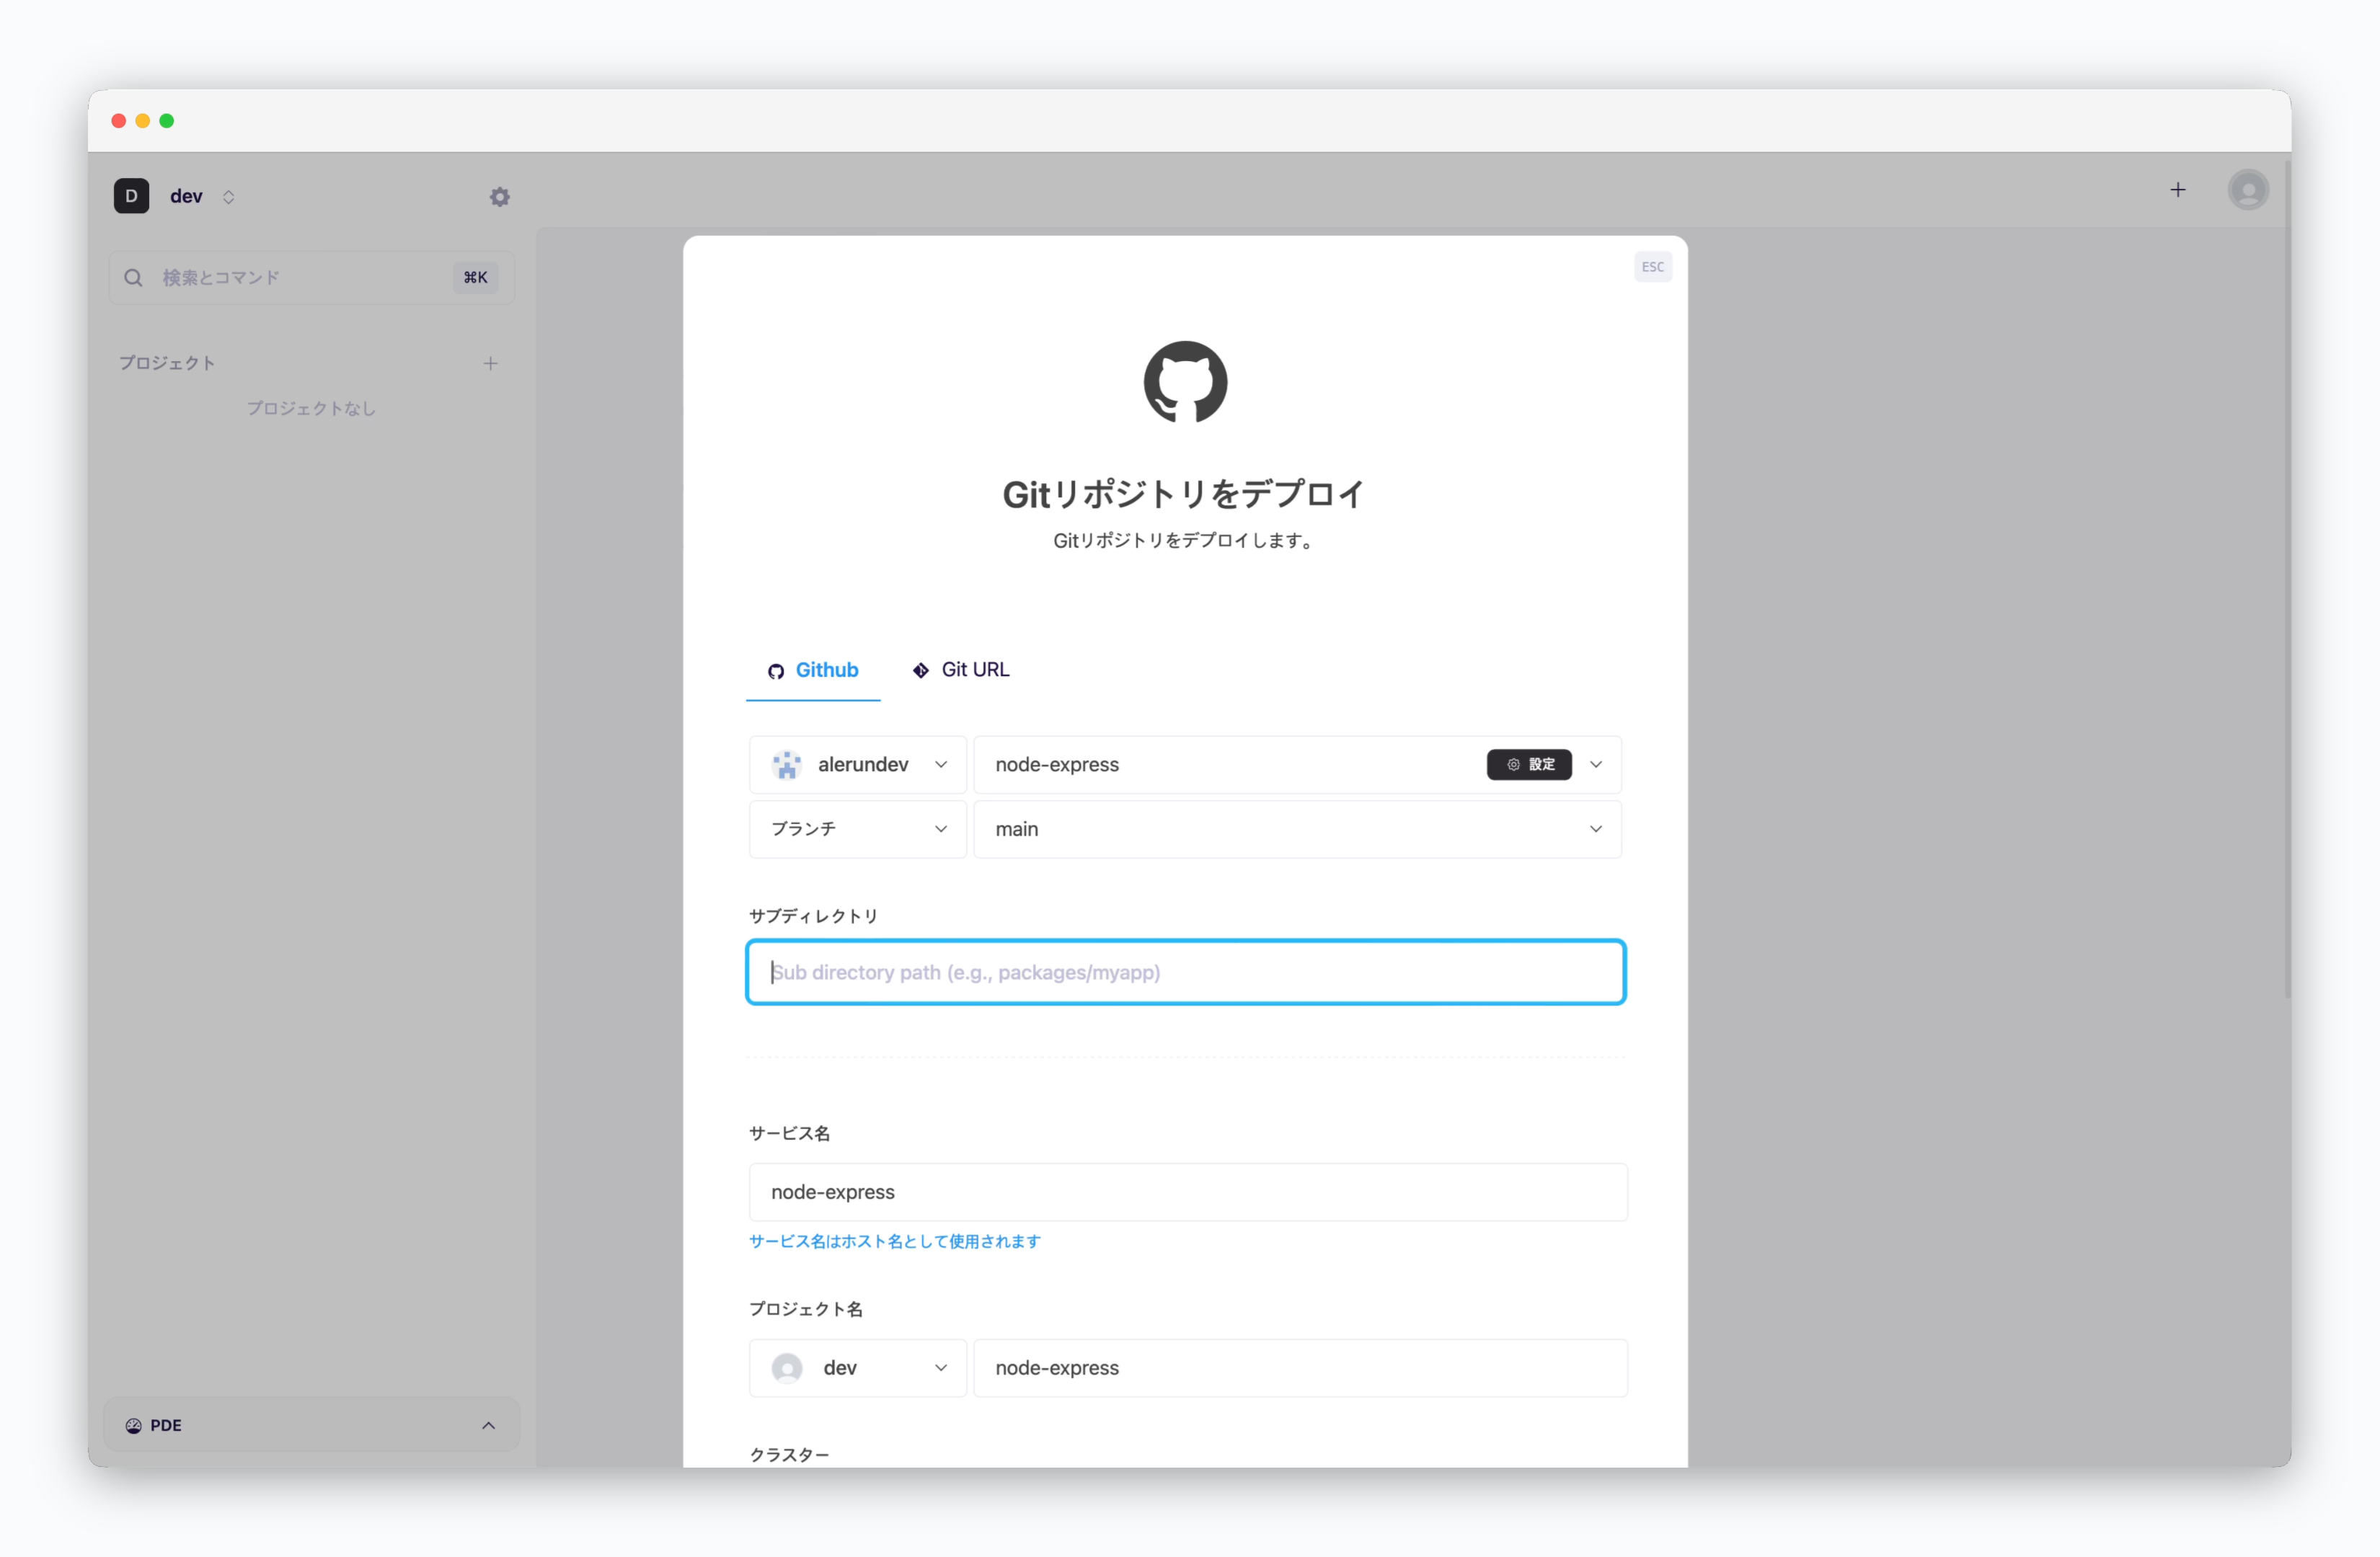
Task: Click the Gitリポジトリをデプロイ heading
Action: pyautogui.click(x=1184, y=494)
